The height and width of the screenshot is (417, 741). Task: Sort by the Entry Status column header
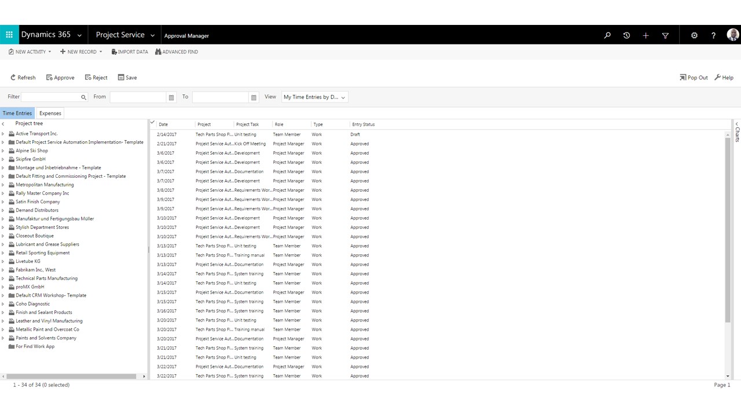click(364, 125)
